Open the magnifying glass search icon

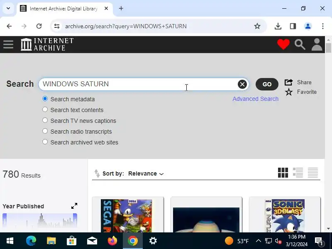[300, 44]
